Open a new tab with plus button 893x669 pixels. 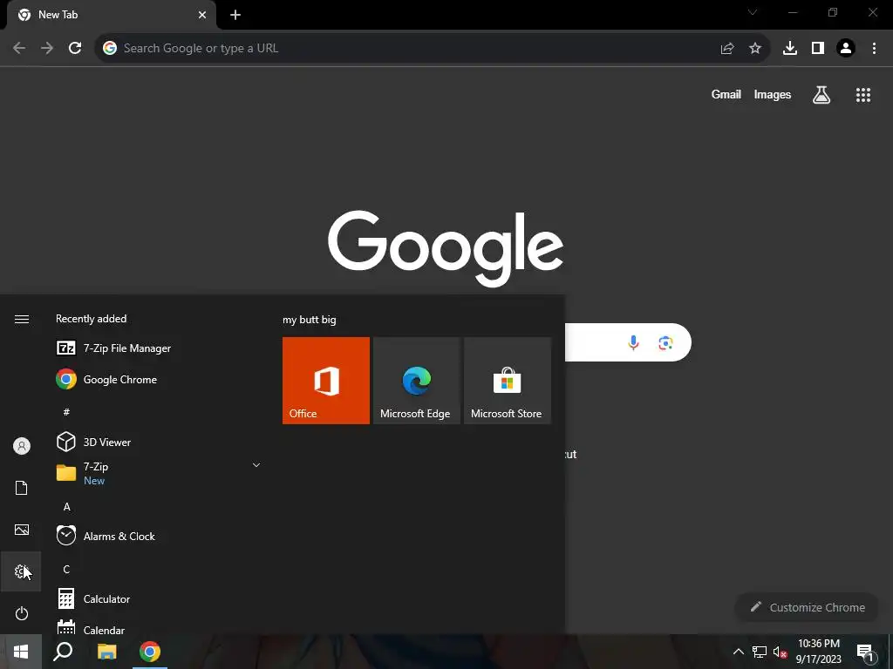pos(235,15)
